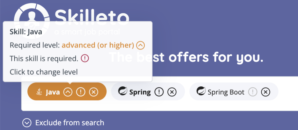Enable the required marker on Spring Boot
The height and width of the screenshot is (130, 298).
point(253,92)
